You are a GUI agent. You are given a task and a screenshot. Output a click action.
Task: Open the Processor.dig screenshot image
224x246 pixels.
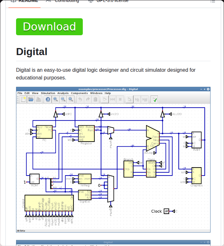point(113,160)
